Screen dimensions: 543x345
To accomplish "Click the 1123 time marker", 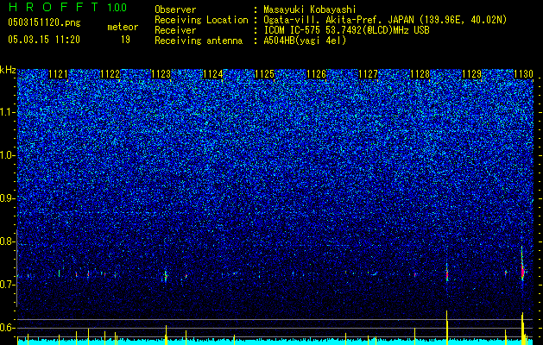I will tap(161, 74).
